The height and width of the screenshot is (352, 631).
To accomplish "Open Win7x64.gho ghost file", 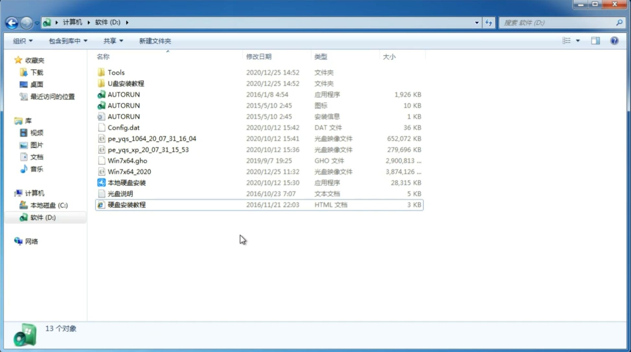I will tap(127, 160).
